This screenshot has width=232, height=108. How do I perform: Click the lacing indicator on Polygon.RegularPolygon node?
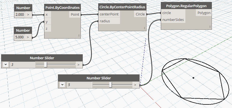pyautogui.click(x=210, y=27)
